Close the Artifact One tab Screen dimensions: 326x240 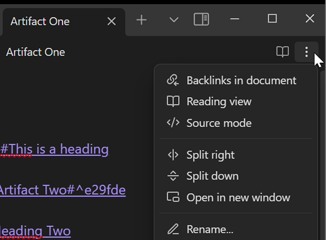112,21
